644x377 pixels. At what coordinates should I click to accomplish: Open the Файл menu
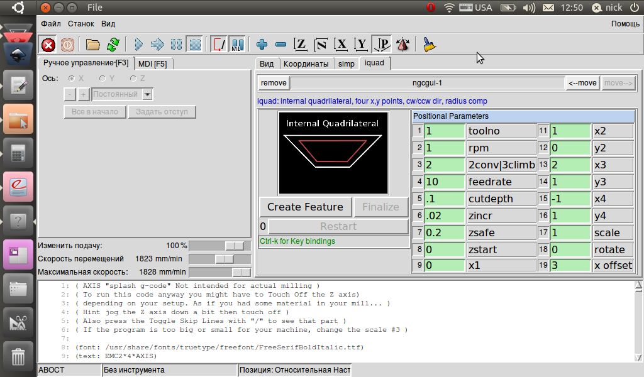pos(51,24)
